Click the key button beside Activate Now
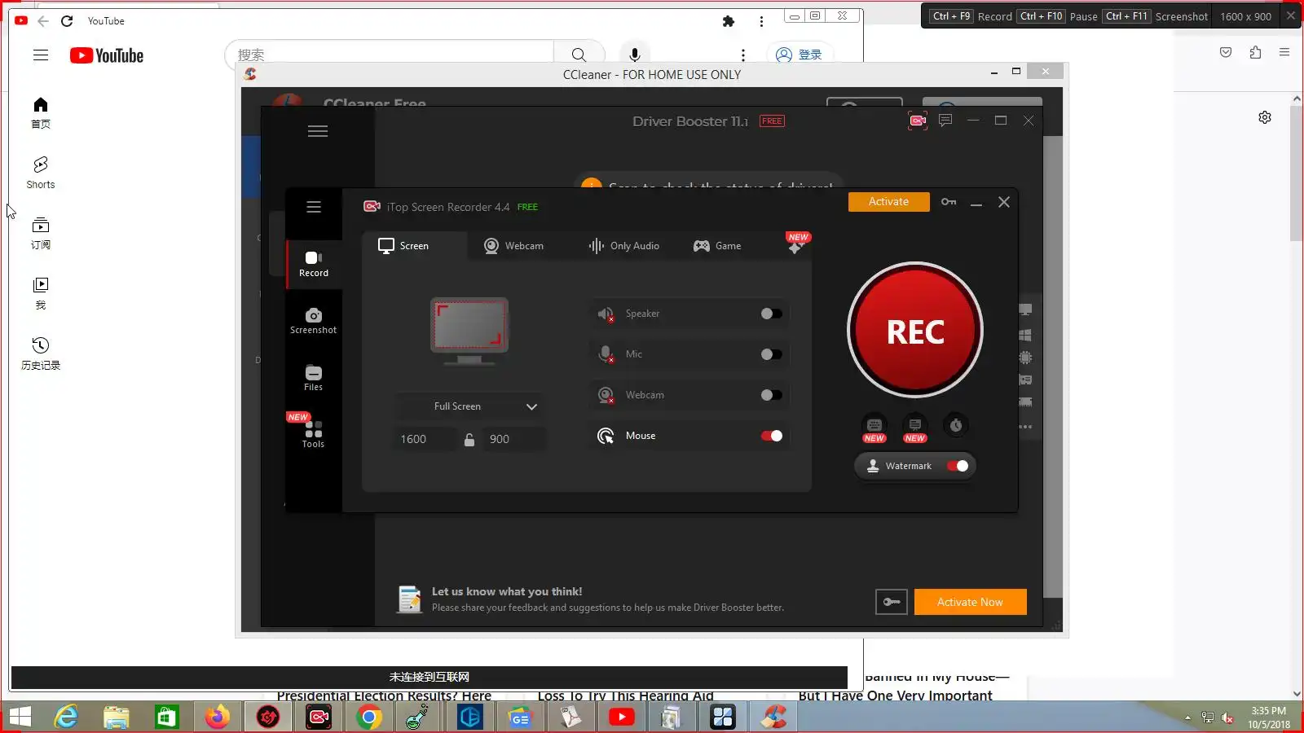1304x733 pixels. tap(892, 602)
